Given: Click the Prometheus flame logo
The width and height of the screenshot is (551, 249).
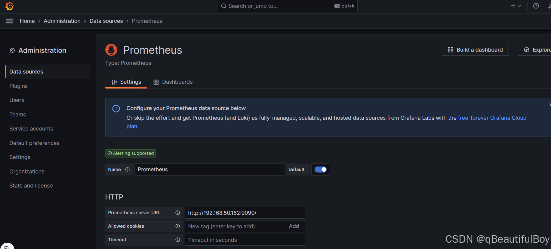Looking at the screenshot, I should point(111,50).
